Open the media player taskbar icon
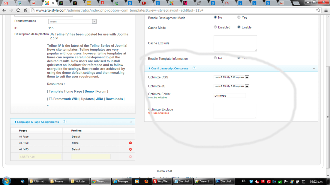This screenshot has height=185, width=330. (137, 181)
